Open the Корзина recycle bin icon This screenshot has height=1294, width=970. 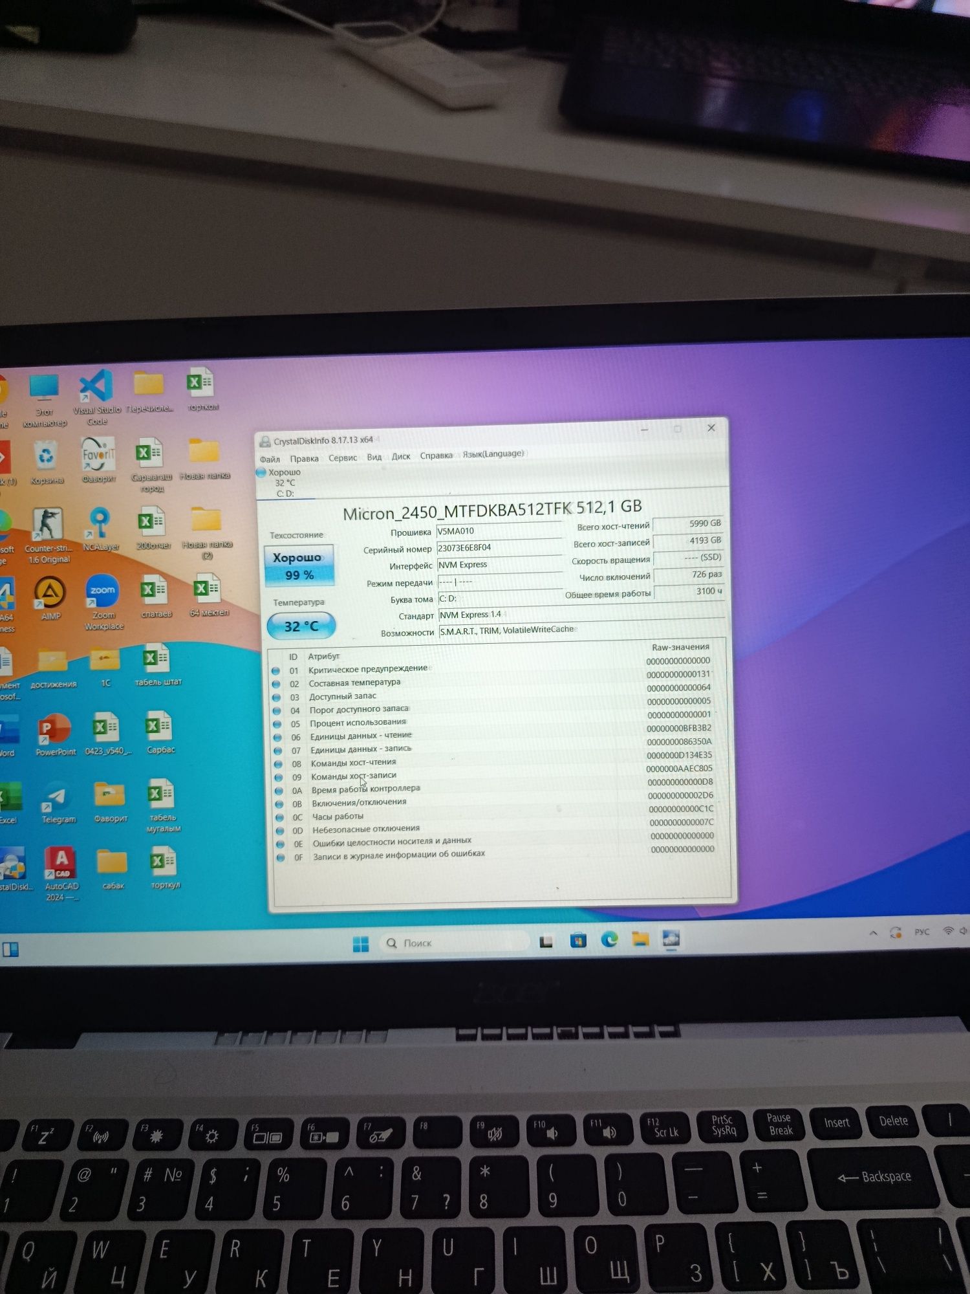(47, 462)
